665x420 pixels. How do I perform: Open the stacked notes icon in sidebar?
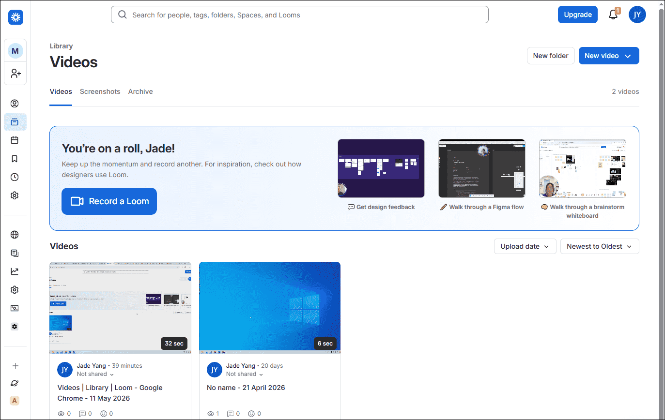pos(15,253)
